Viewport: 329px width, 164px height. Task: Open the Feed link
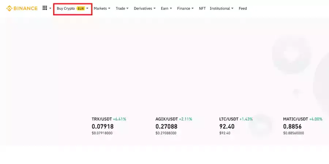pyautogui.click(x=243, y=8)
